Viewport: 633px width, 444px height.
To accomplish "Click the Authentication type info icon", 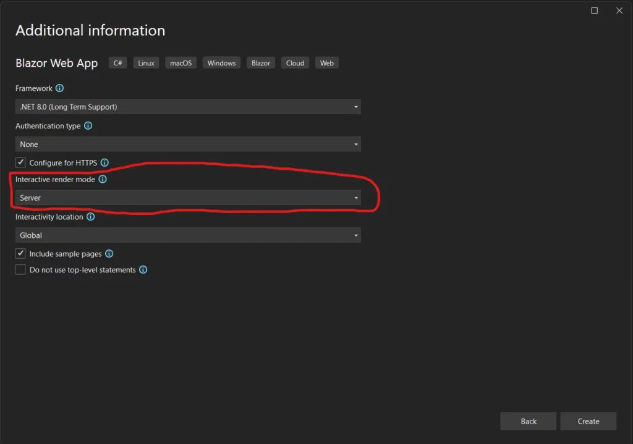I will point(88,125).
